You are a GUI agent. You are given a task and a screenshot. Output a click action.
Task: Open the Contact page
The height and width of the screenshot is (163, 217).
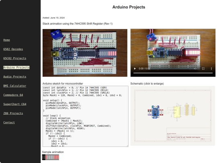click(9, 122)
